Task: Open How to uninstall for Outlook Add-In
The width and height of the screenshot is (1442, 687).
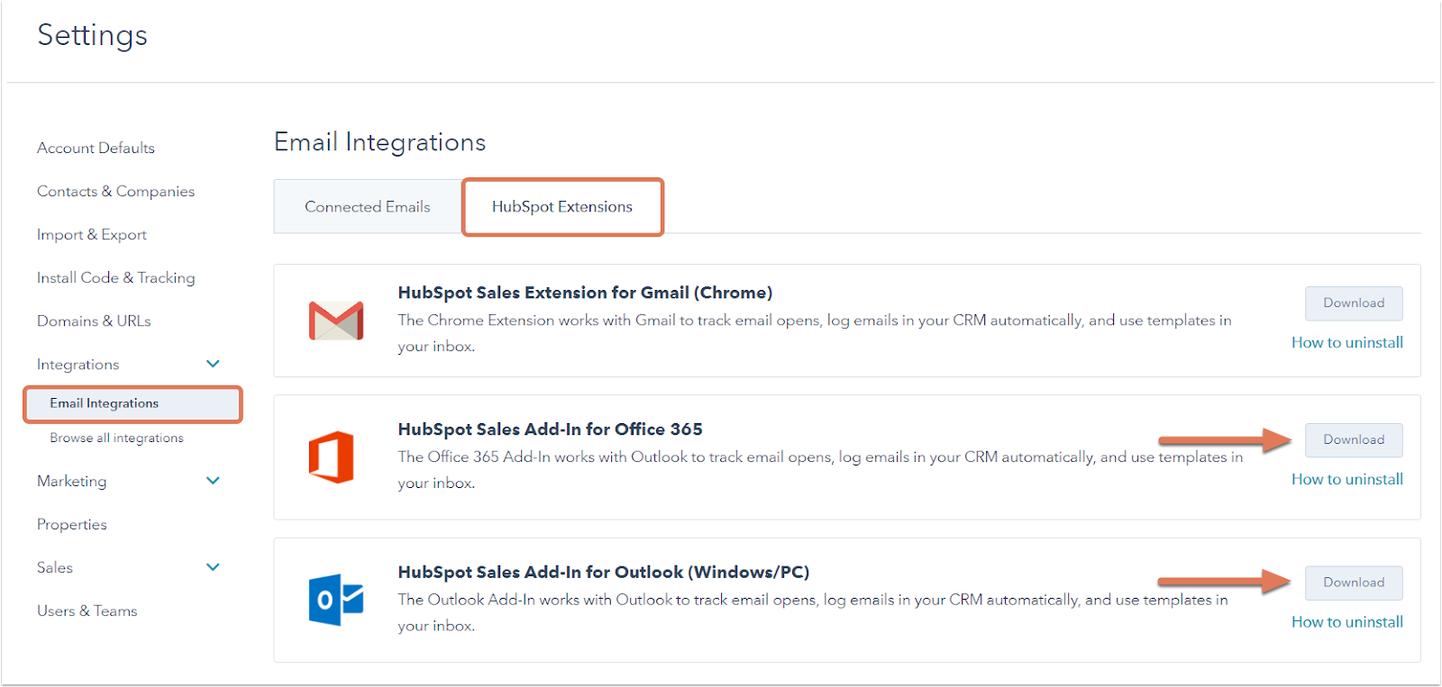Action: coord(1347,621)
